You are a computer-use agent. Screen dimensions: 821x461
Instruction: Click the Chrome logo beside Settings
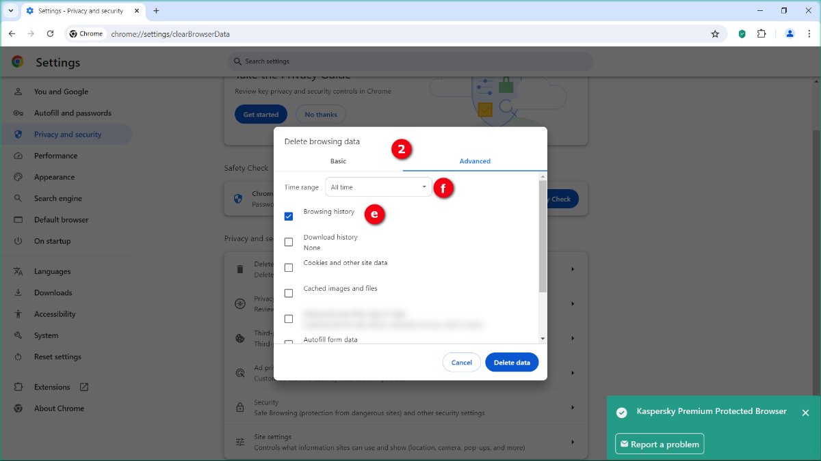(x=17, y=62)
